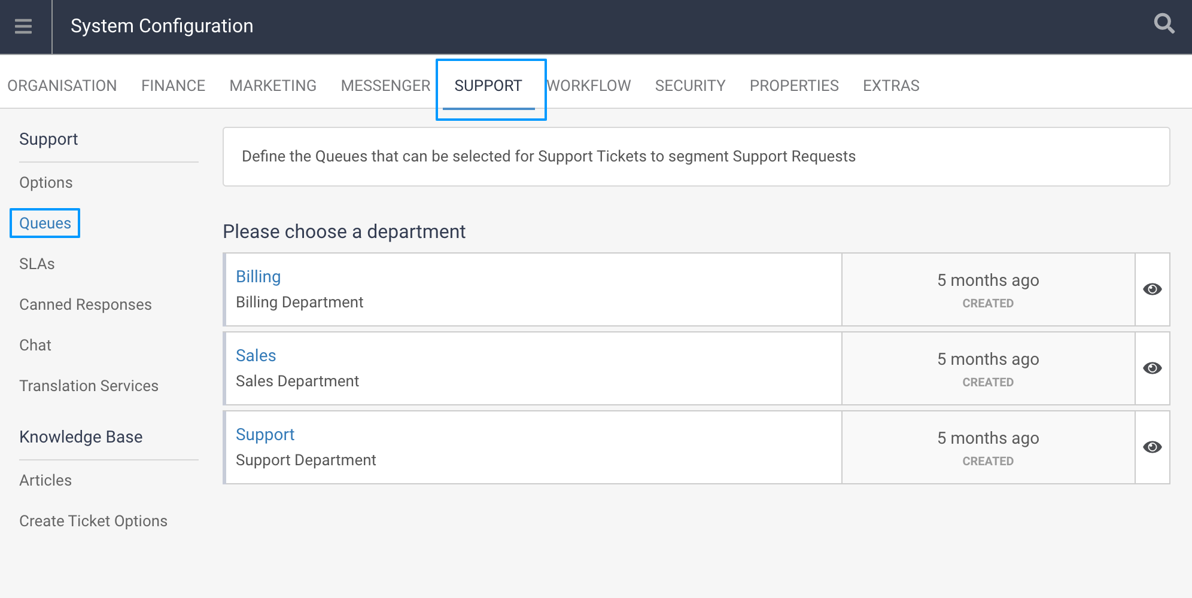The width and height of the screenshot is (1192, 598).
Task: Go to Translation Services settings
Action: pos(89,386)
